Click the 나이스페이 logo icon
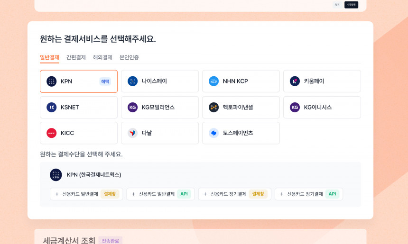 tap(133, 81)
